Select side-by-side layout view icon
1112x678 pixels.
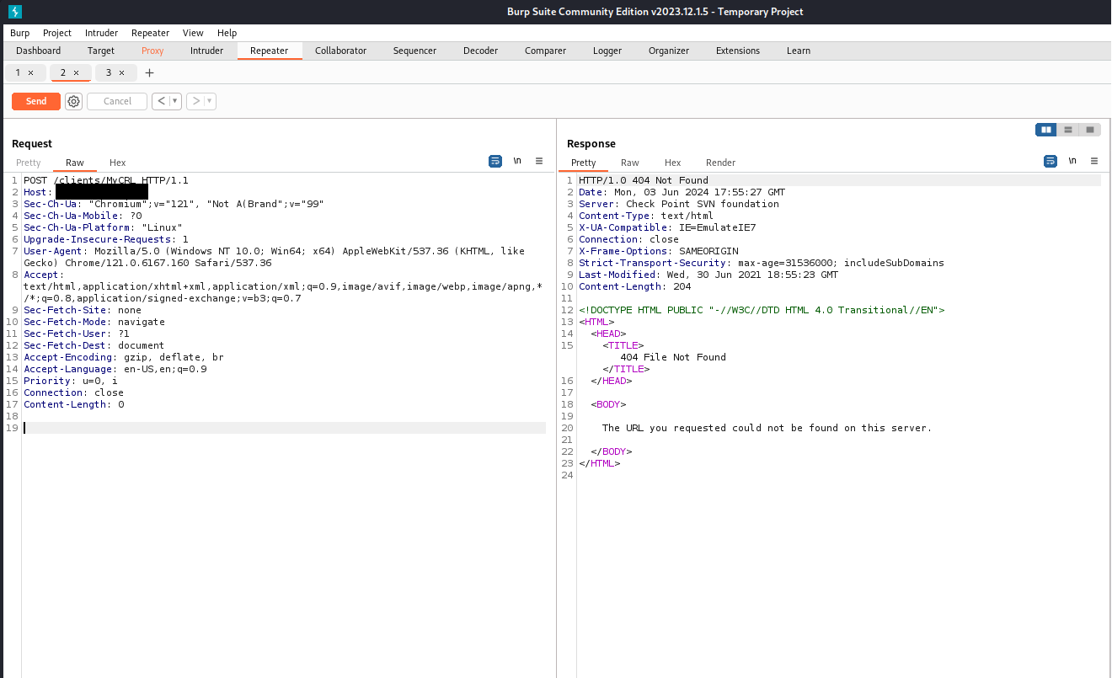1046,130
